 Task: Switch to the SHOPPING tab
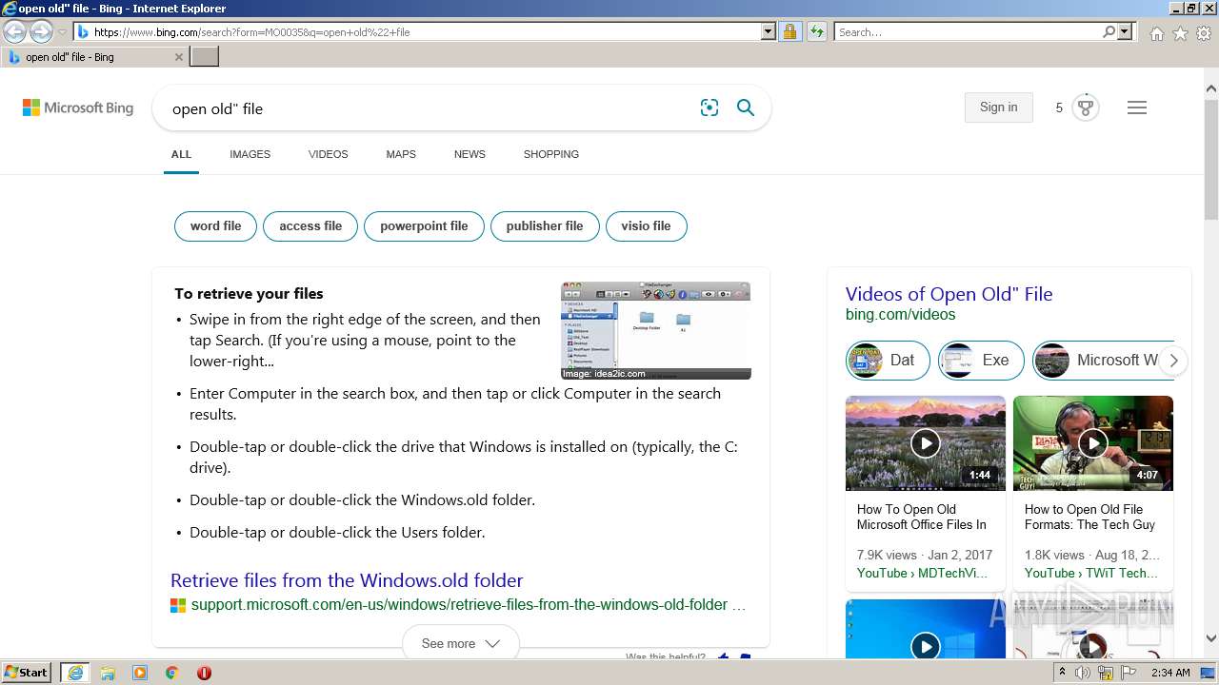point(550,154)
